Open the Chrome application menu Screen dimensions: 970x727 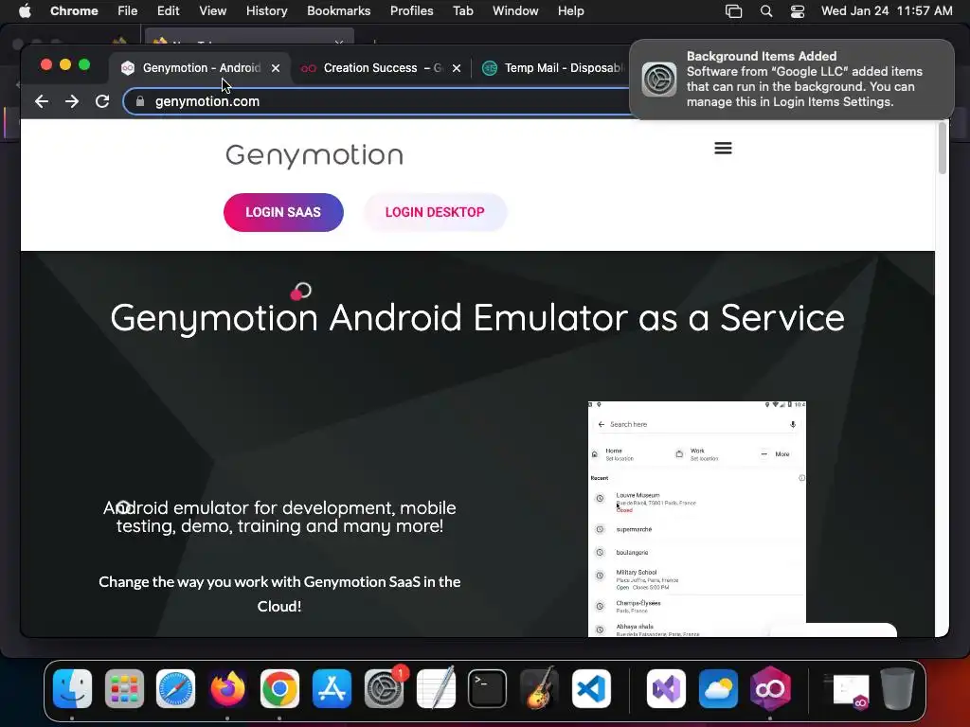(74, 10)
